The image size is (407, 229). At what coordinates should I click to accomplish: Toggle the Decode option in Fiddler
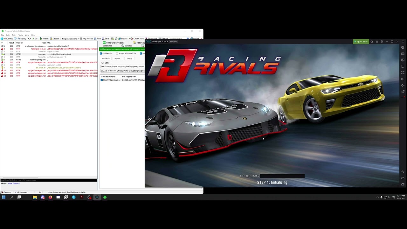54,39
